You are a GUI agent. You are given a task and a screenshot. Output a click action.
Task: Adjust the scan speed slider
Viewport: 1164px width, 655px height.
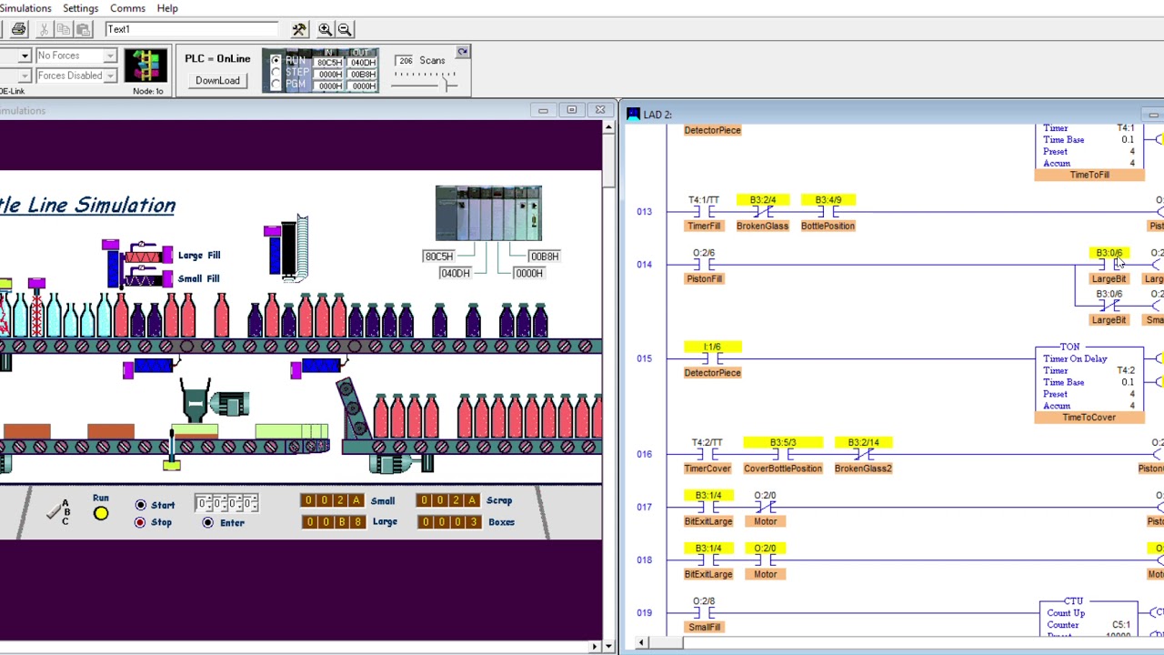[448, 85]
